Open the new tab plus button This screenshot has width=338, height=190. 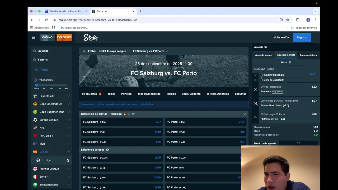[x=140, y=11]
